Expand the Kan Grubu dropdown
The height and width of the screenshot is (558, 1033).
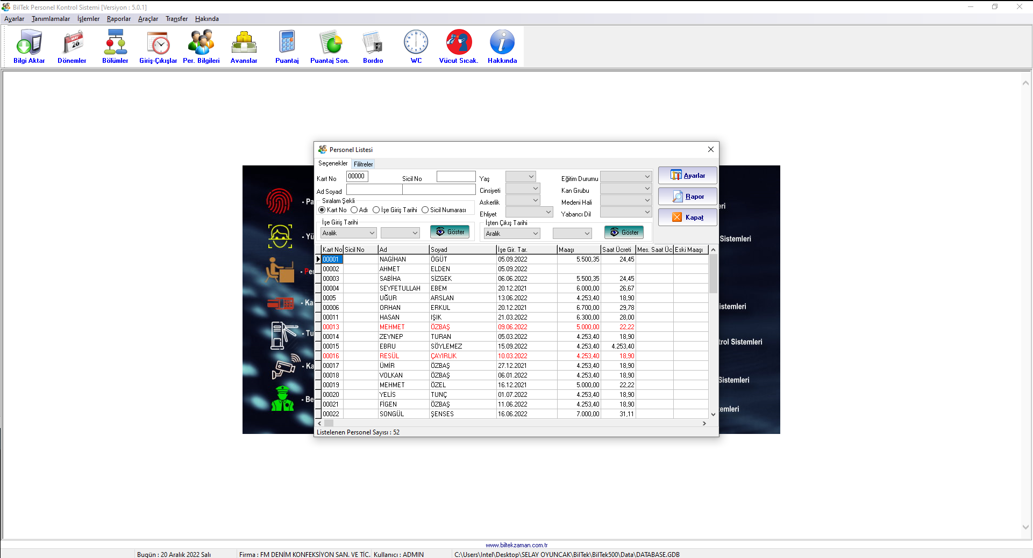tap(626, 188)
